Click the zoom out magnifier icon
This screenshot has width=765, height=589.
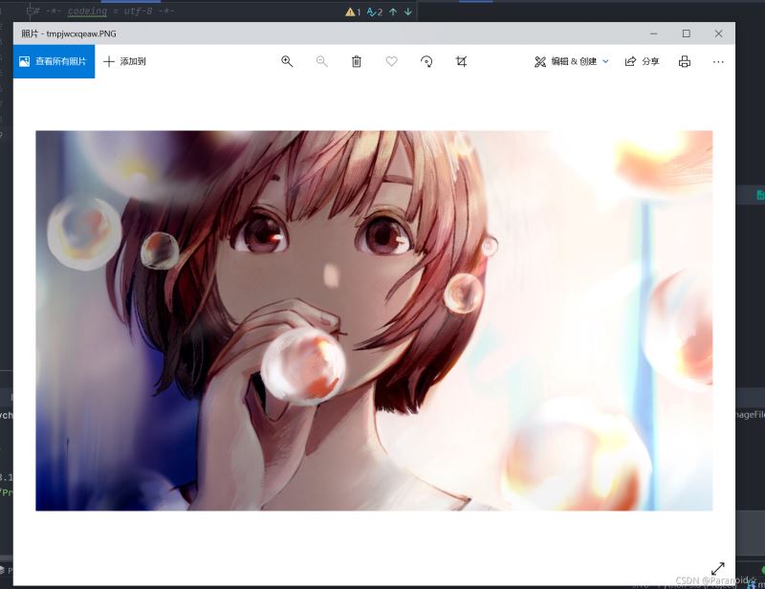click(x=321, y=61)
